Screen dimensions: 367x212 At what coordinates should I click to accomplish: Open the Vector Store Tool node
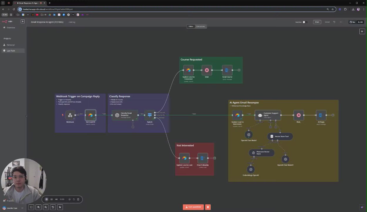click(x=280, y=136)
